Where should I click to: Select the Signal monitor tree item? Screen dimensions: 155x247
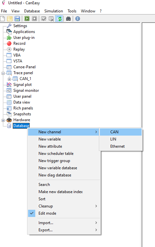tap(26, 91)
